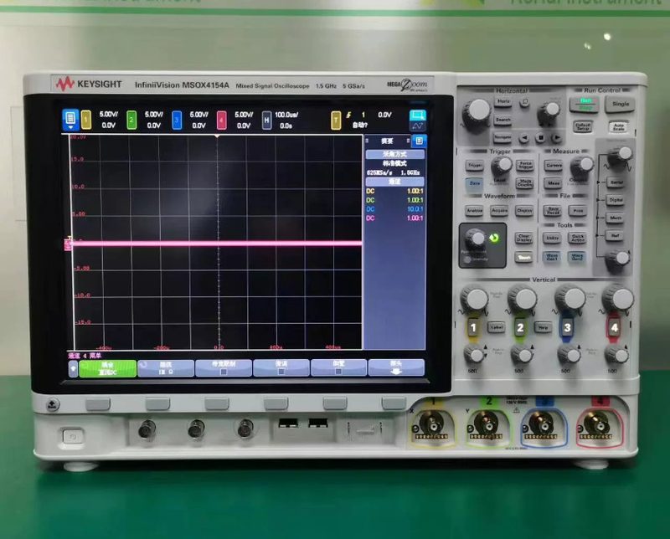
Task: Push the power button on the front panel
Action: (x=73, y=437)
